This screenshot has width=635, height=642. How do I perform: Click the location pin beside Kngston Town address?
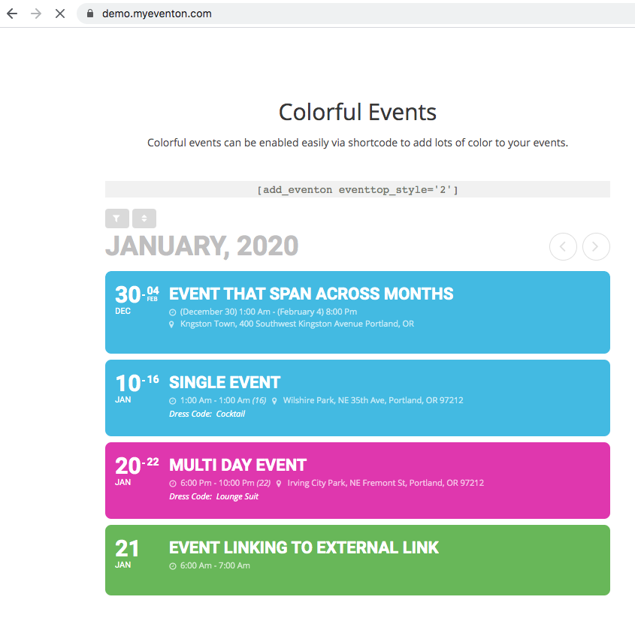click(x=173, y=324)
